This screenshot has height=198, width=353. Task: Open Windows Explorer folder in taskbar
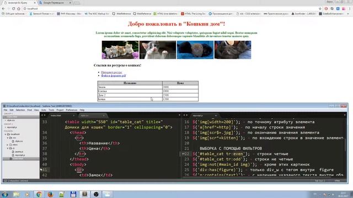pos(16,194)
